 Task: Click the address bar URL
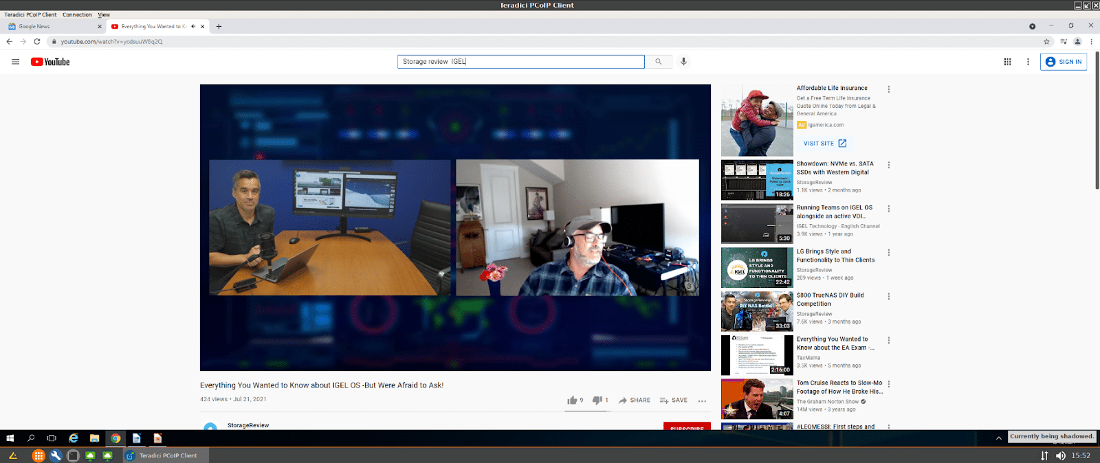[x=111, y=42]
